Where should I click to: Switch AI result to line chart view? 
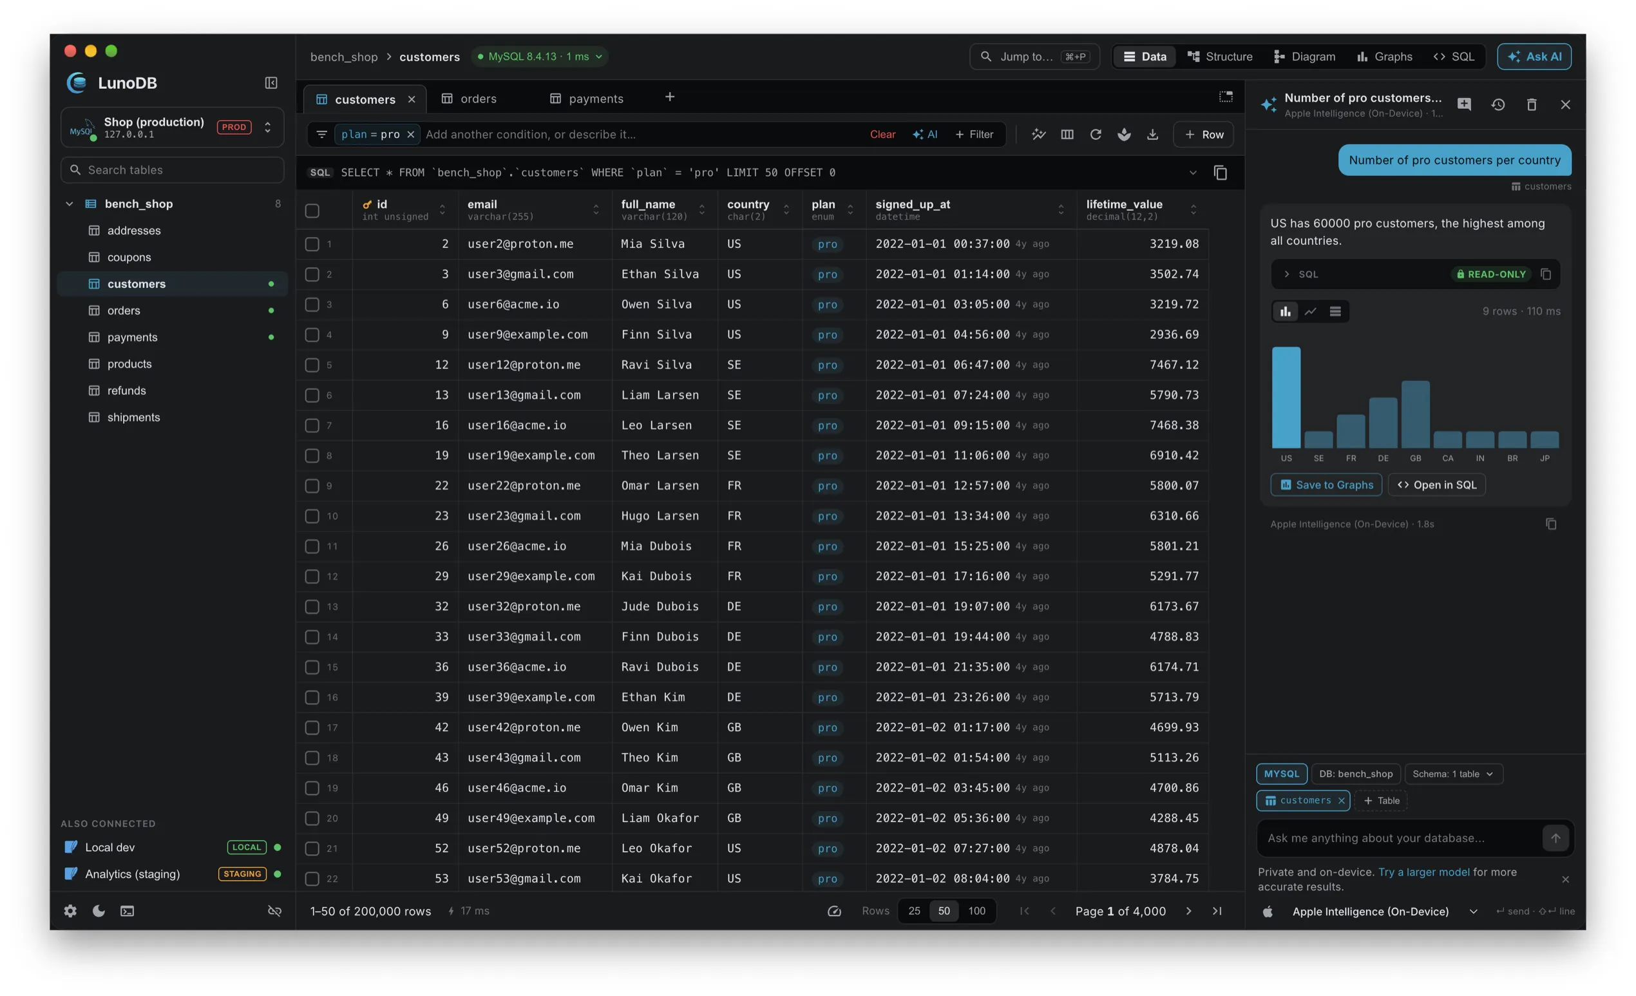[1311, 311]
